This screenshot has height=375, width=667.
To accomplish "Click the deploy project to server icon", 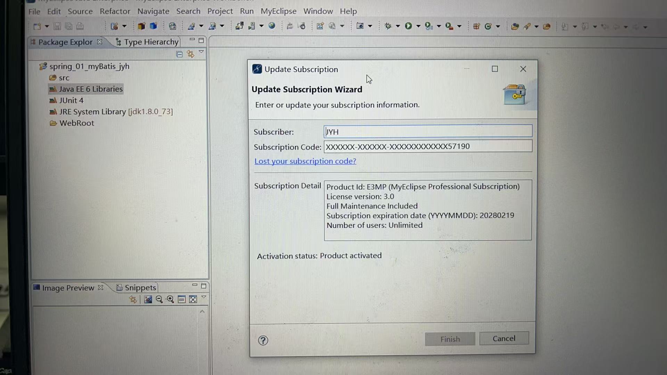I will click(x=239, y=26).
